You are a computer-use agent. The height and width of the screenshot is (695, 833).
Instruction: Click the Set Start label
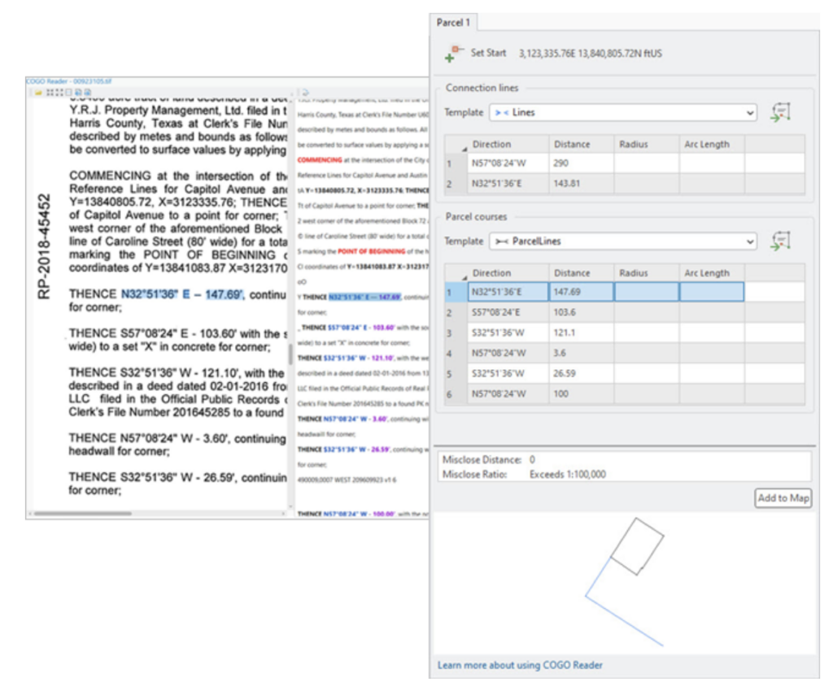[488, 53]
